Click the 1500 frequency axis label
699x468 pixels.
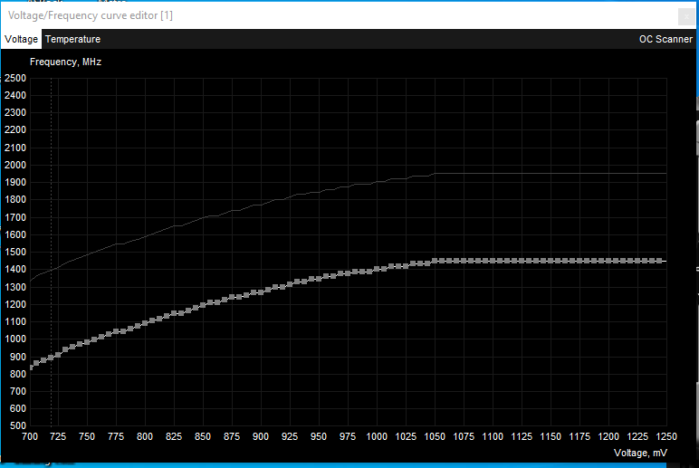(x=15, y=253)
